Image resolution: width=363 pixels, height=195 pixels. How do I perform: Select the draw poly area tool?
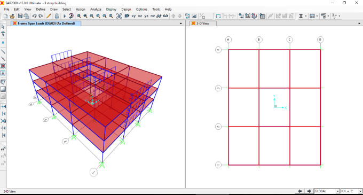tap(3, 82)
